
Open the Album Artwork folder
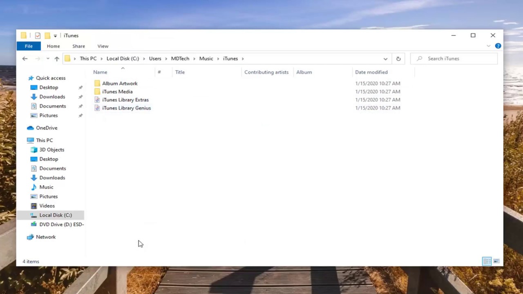(119, 84)
